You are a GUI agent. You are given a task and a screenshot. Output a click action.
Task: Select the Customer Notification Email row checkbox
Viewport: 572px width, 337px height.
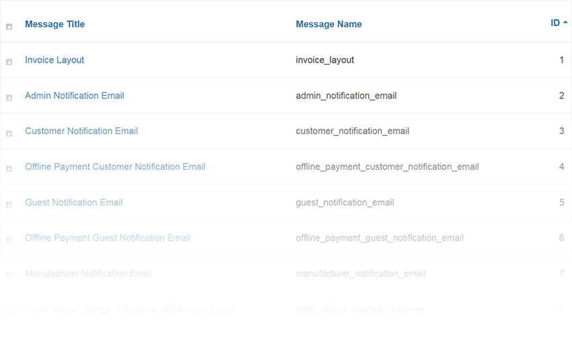click(x=9, y=133)
